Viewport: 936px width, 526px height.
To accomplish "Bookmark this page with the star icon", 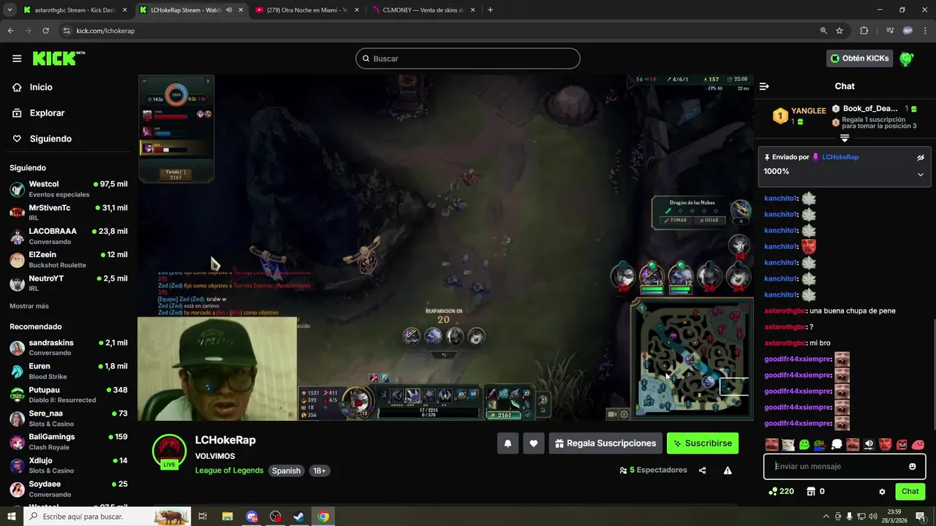I will [x=839, y=31].
